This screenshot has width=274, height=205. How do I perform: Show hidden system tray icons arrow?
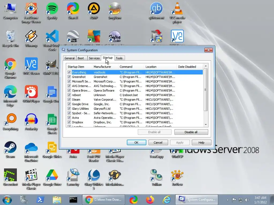227,200
